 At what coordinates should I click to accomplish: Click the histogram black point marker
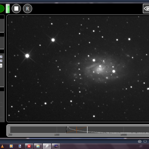pos(66,130)
